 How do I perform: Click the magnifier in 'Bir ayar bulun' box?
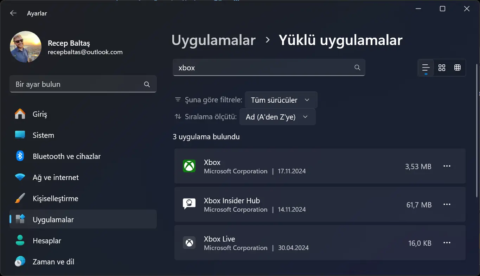(x=147, y=84)
